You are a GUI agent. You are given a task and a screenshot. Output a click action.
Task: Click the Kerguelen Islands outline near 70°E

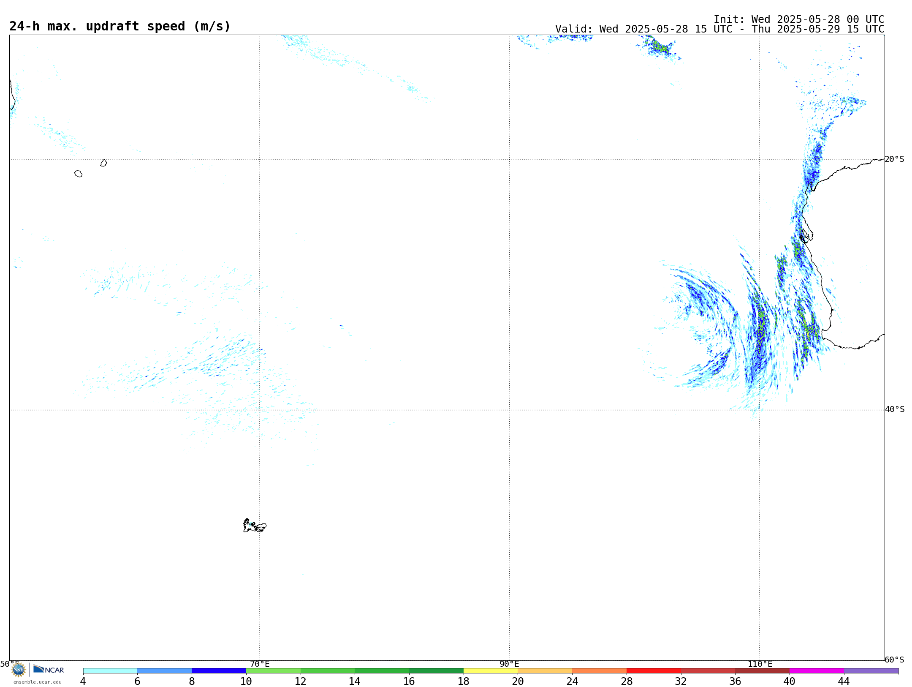255,526
